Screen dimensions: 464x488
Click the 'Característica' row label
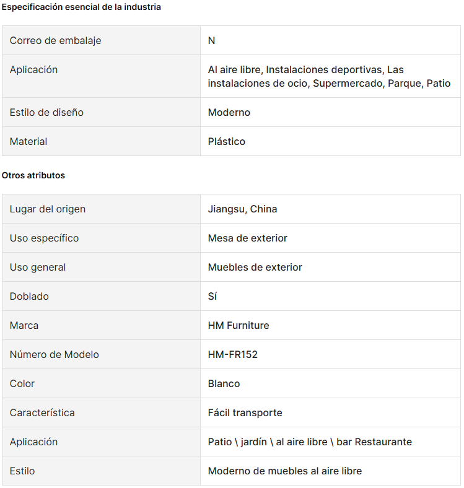(x=42, y=412)
